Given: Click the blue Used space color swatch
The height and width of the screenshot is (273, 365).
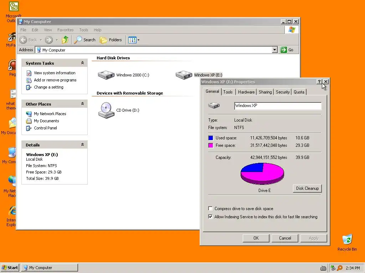Looking at the screenshot, I should 211,138.
